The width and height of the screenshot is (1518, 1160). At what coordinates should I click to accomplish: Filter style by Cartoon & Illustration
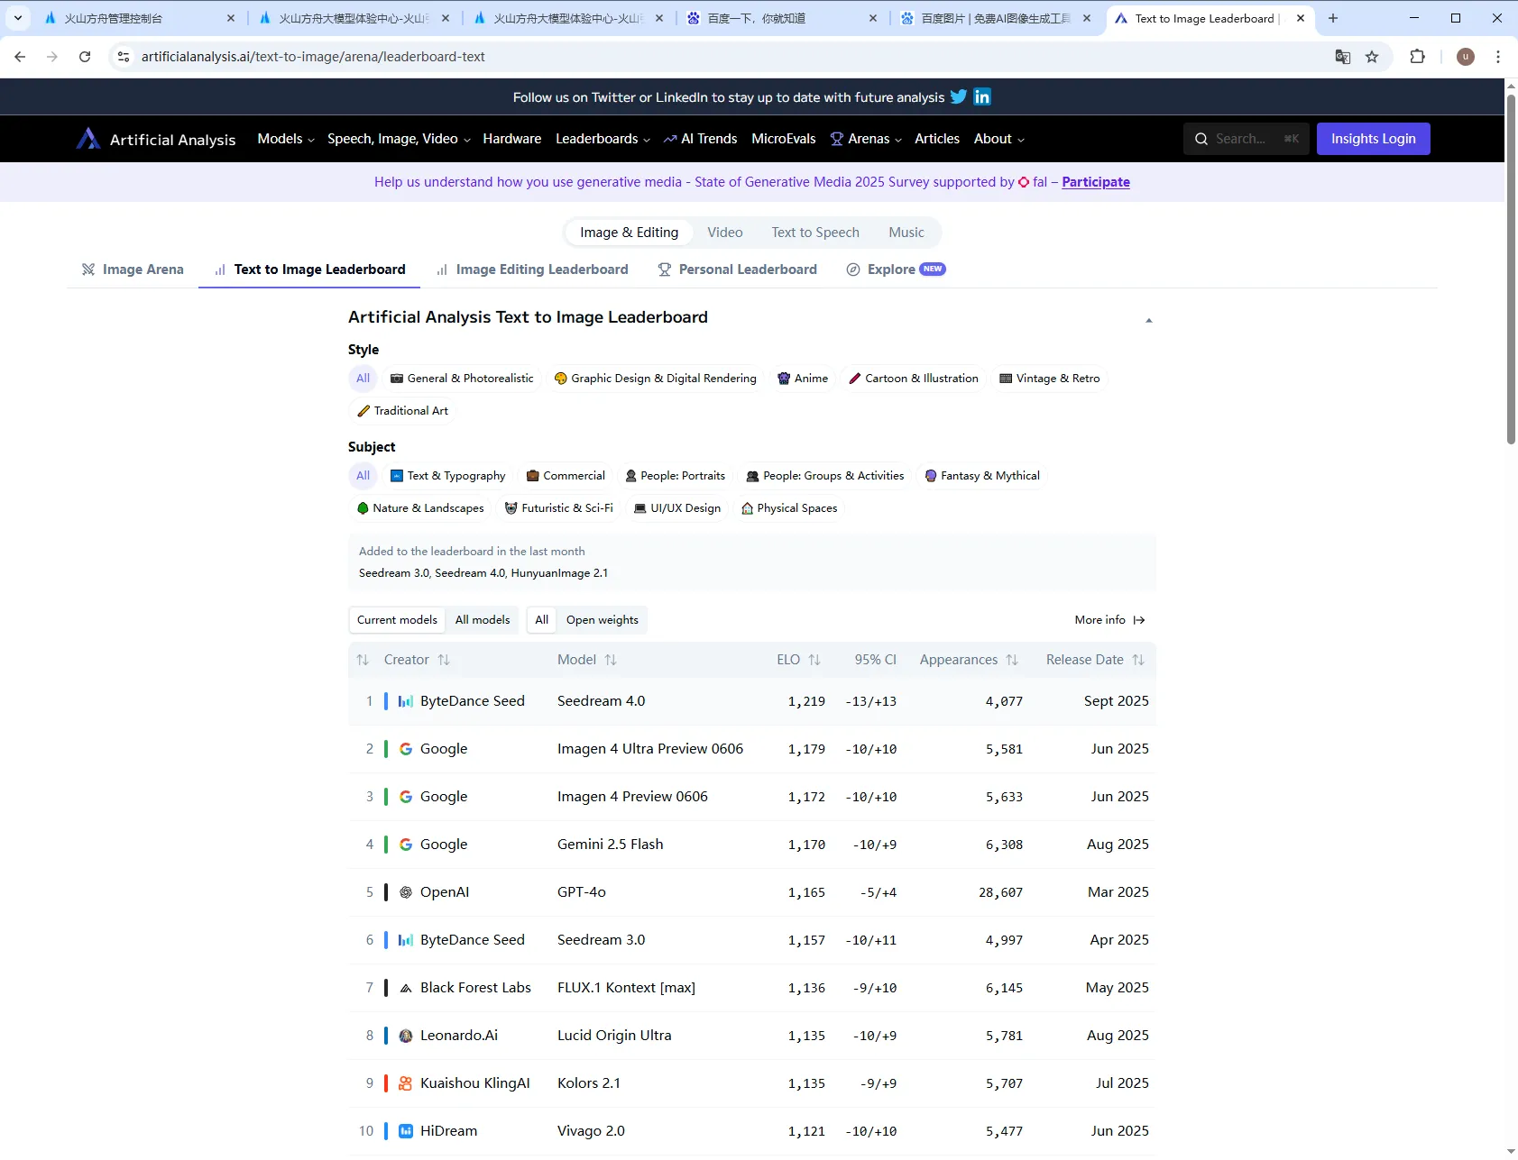click(x=914, y=379)
